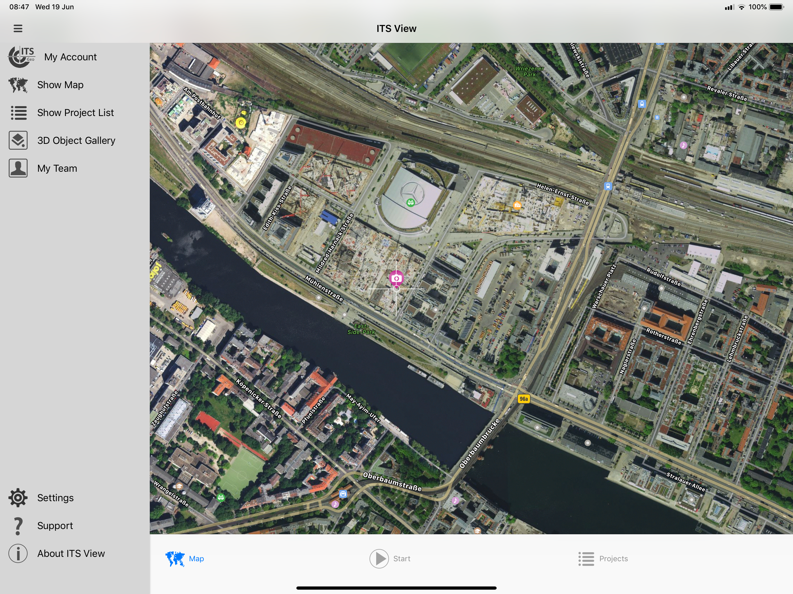This screenshot has width=793, height=594.
Task: Tap the Start play button
Action: click(379, 559)
